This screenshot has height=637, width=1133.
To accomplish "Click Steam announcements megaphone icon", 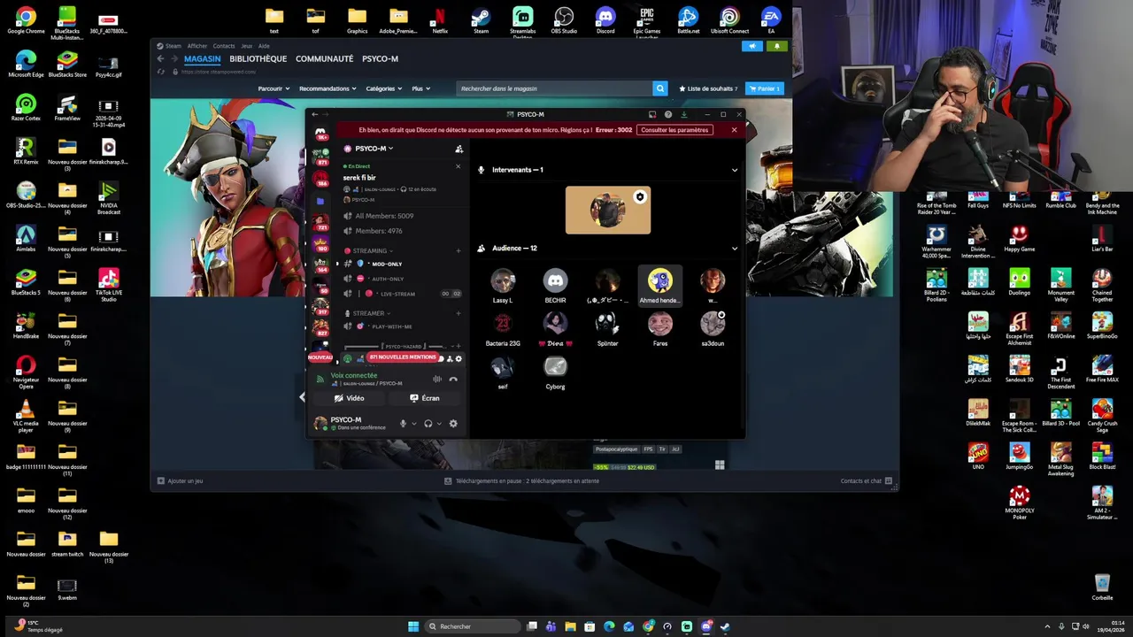I will [x=751, y=46].
